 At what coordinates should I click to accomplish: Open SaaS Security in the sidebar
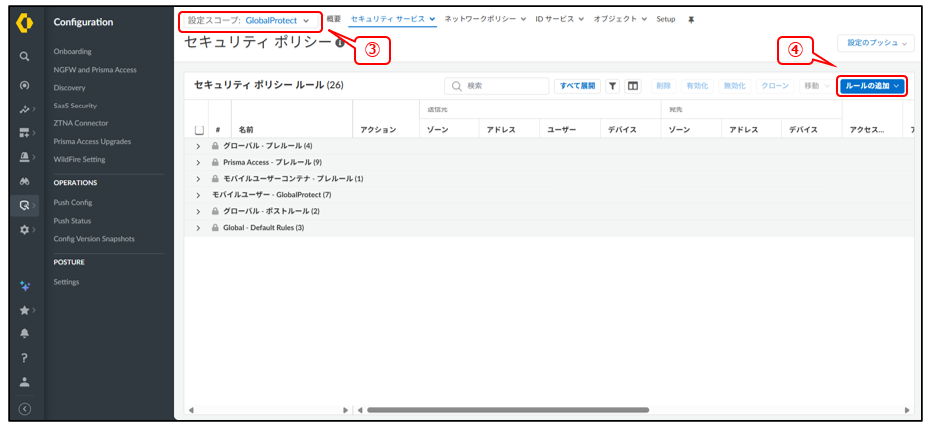tap(75, 106)
